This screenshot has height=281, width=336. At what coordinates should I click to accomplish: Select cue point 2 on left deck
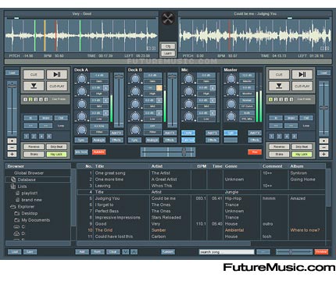[x=30, y=100]
